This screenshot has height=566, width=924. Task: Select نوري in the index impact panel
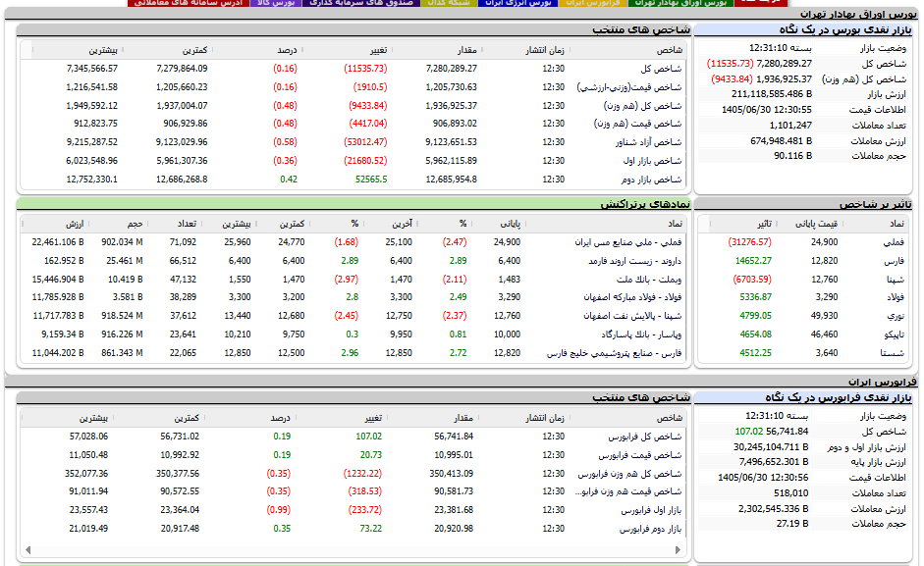[896, 316]
